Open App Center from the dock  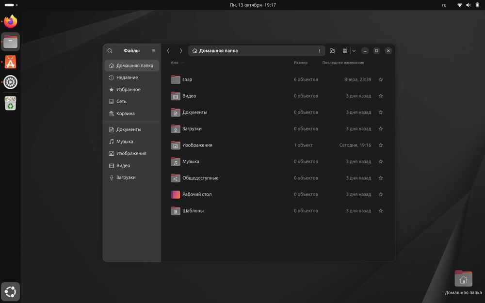click(x=11, y=62)
